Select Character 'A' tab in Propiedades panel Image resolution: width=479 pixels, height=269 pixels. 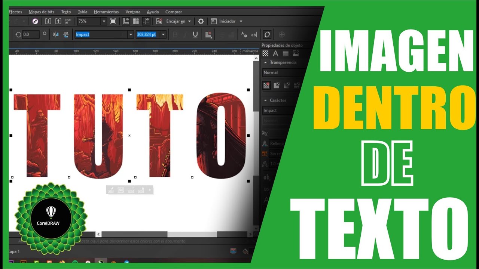pyautogui.click(x=275, y=53)
